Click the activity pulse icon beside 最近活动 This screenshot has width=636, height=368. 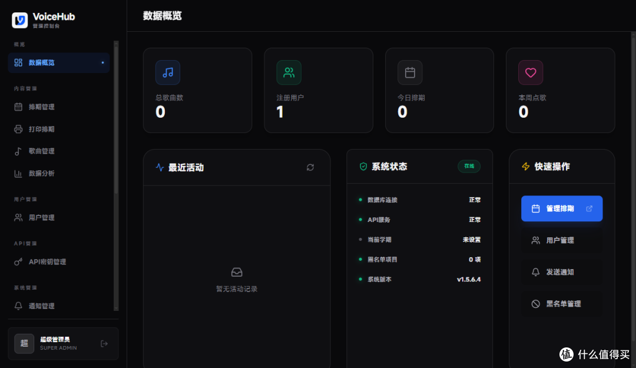(160, 167)
